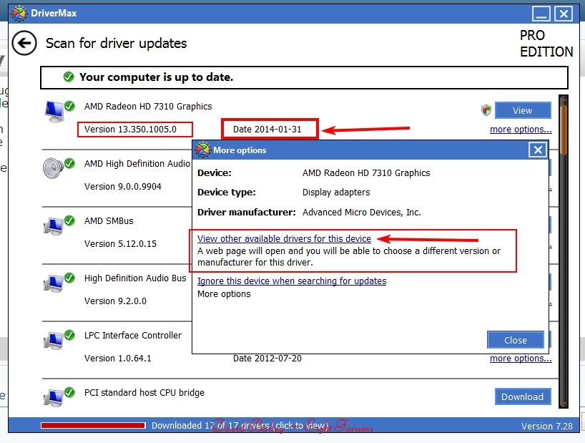This screenshot has height=443, width=585.
Task: Click the AMD High Definition Audio speaker icon
Action: point(55,169)
